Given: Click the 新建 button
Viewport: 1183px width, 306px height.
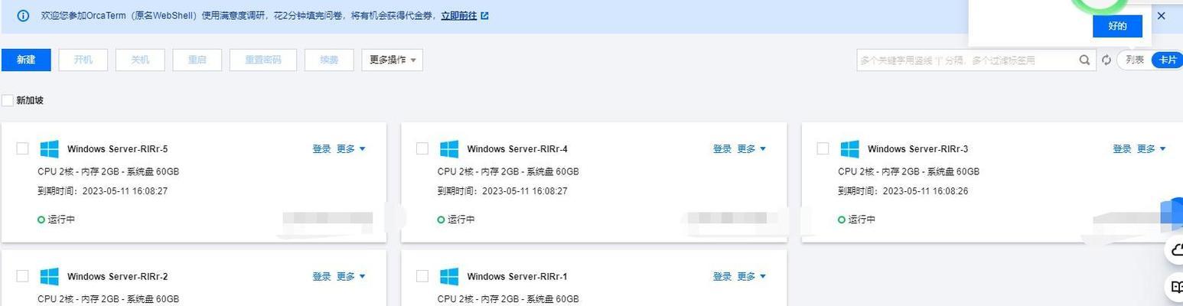Looking at the screenshot, I should click(26, 60).
